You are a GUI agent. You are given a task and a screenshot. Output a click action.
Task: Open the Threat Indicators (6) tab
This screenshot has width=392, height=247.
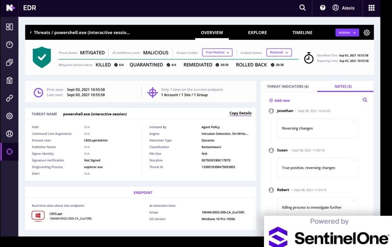(x=288, y=86)
